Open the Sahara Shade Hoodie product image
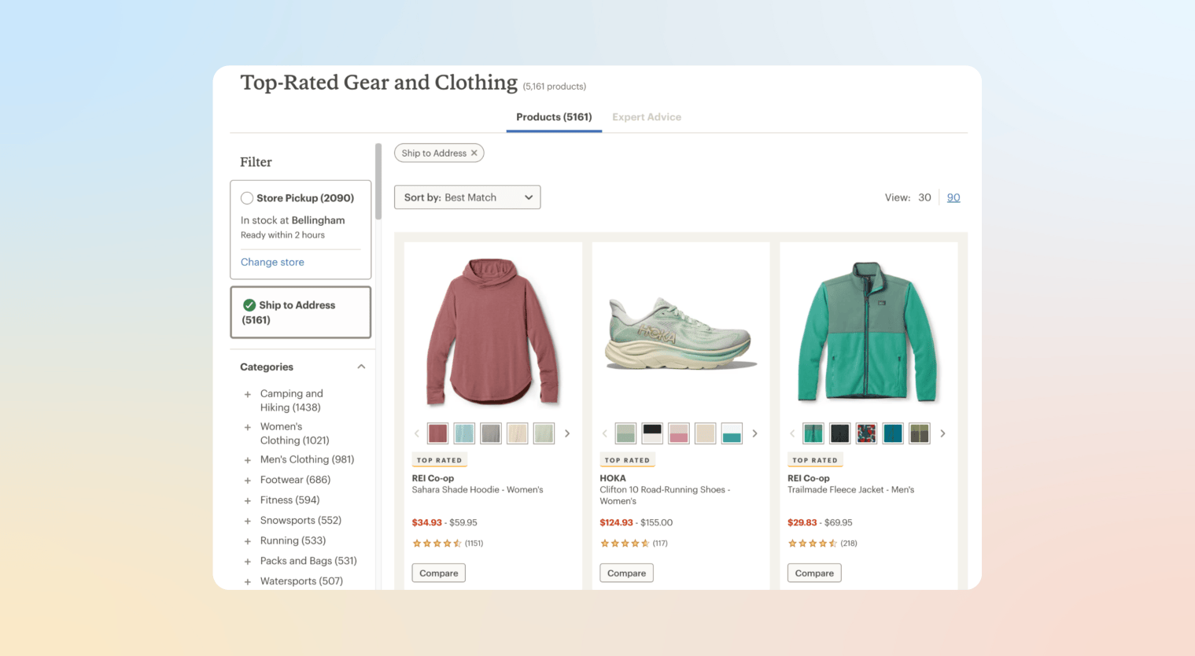Image resolution: width=1195 pixels, height=656 pixels. pos(493,330)
